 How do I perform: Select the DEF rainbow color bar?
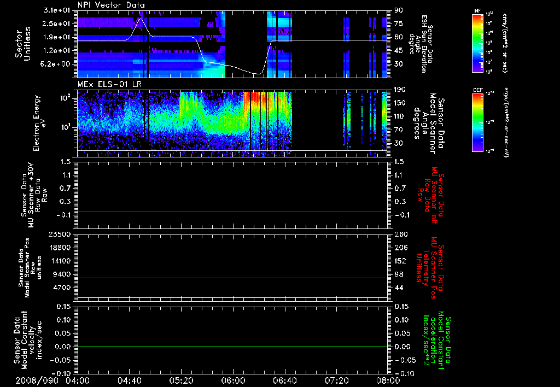tap(477, 122)
